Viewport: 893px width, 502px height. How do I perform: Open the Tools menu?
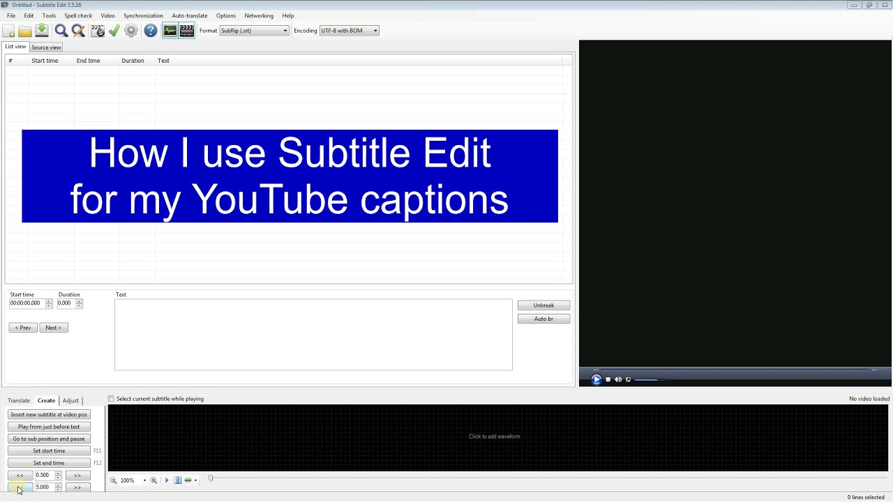pos(49,15)
